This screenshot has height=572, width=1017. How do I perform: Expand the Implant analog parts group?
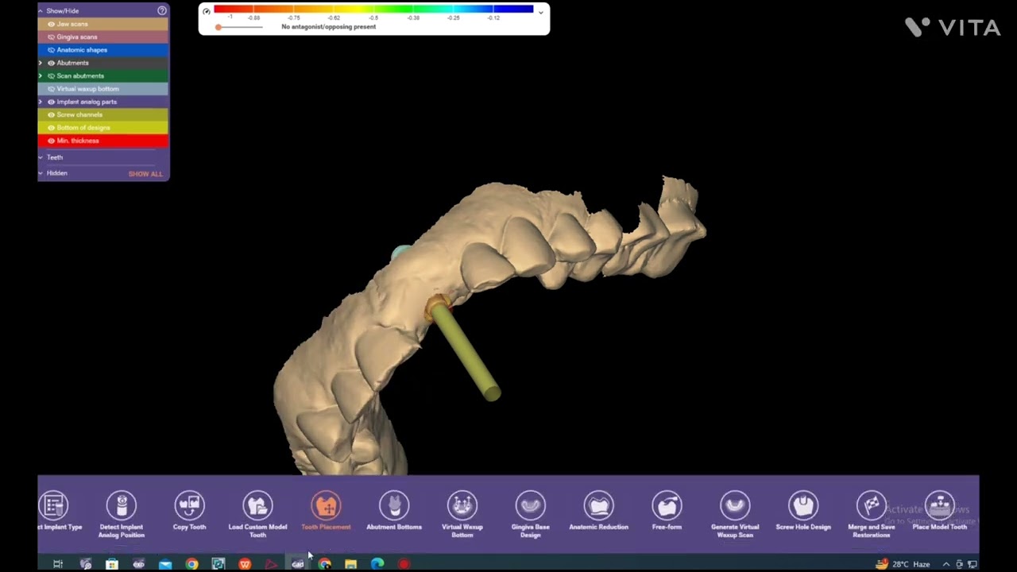coord(41,102)
